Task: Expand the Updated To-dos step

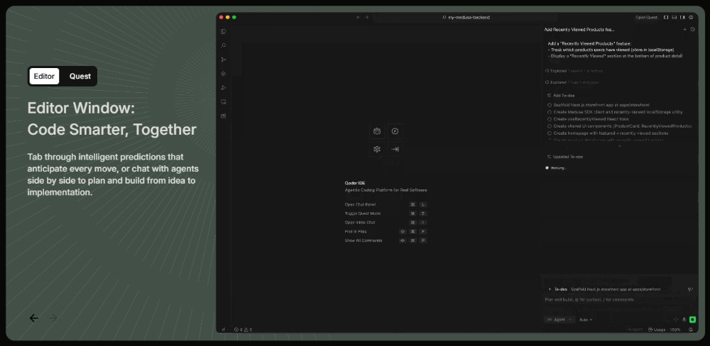Action: coord(565,157)
